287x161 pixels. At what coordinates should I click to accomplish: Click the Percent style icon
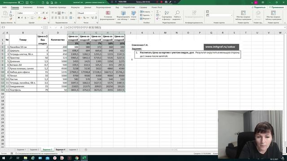[x=84, y=18]
